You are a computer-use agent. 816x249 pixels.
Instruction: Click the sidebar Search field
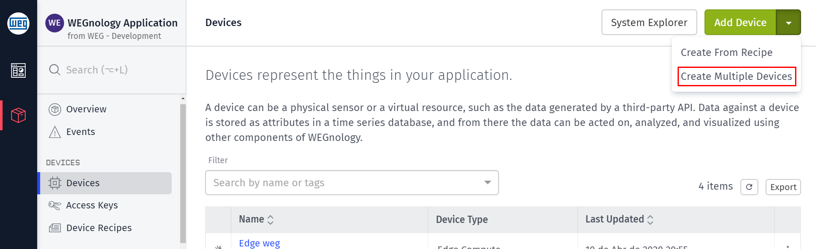coord(112,70)
